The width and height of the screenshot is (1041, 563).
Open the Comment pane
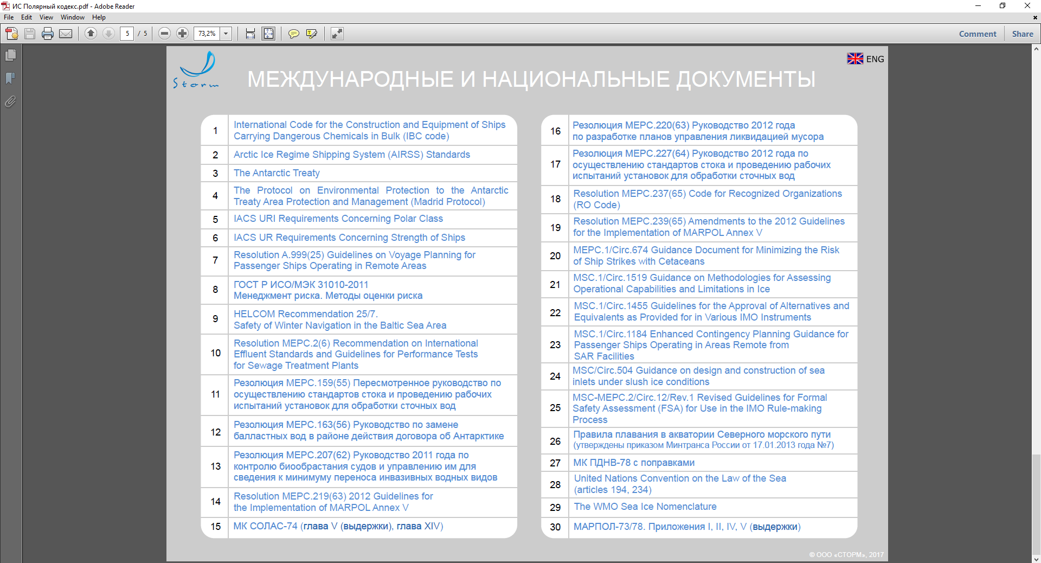click(978, 34)
